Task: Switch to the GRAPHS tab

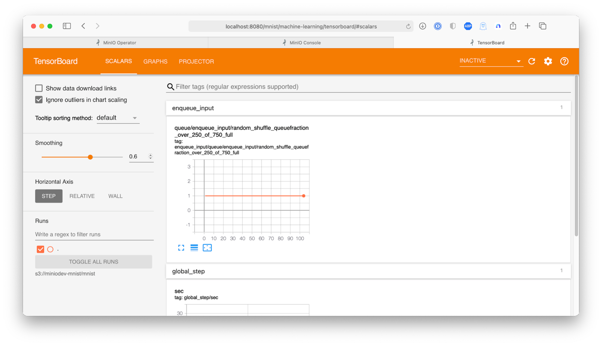Action: tap(155, 61)
